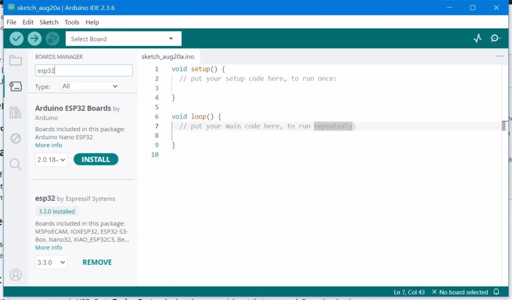512x300 pixels.
Task: Start debugging with the Debug icon
Action: (x=52, y=39)
